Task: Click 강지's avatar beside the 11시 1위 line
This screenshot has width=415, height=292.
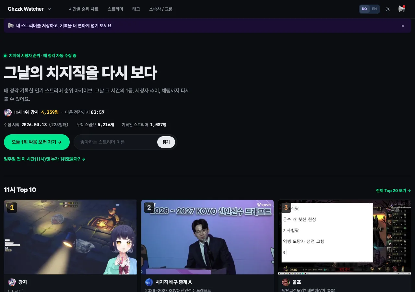Action: (x=8, y=113)
